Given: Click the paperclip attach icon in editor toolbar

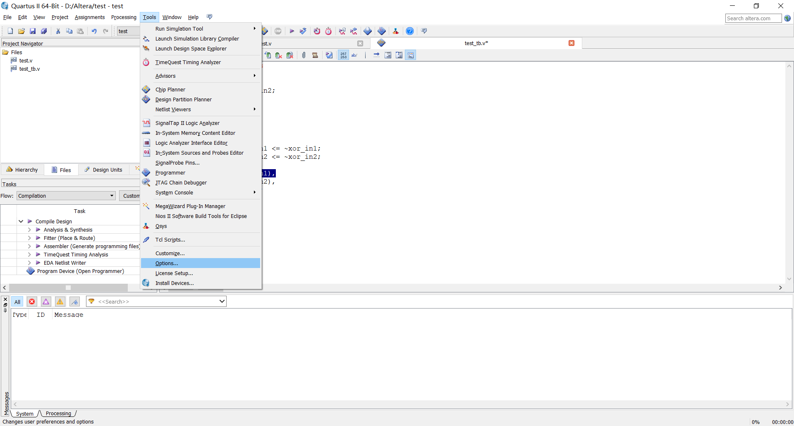Looking at the screenshot, I should coord(304,55).
